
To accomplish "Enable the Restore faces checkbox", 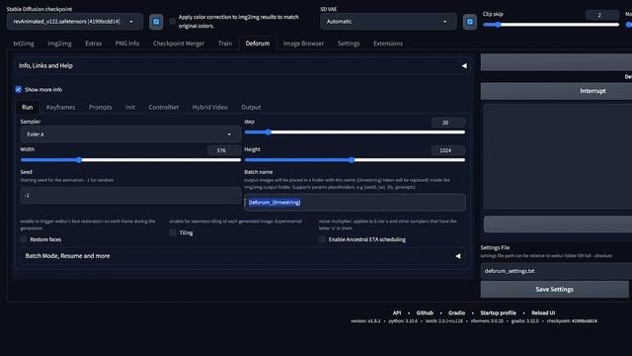I will 24,239.
